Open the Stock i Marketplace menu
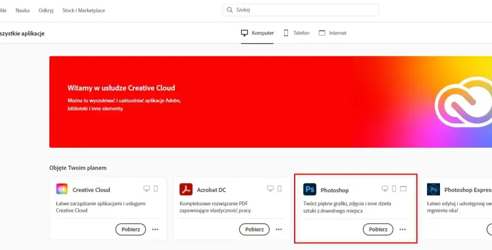Screen dimensions: 492x250 pos(84,11)
